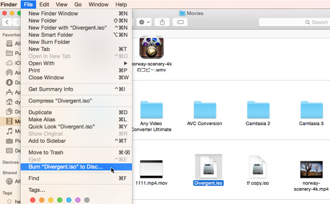Expand the Open With submenu
The width and height of the screenshot is (330, 204).
[76, 63]
